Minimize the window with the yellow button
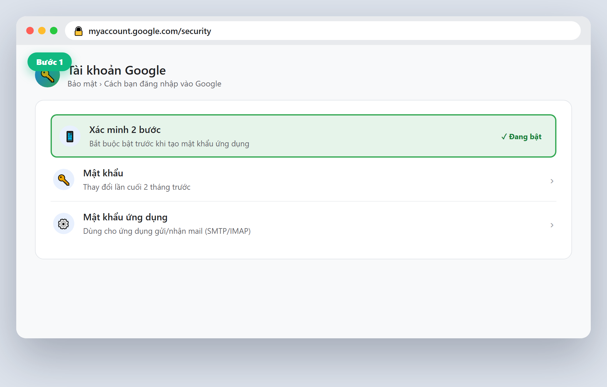Image resolution: width=607 pixels, height=387 pixels. click(42, 31)
